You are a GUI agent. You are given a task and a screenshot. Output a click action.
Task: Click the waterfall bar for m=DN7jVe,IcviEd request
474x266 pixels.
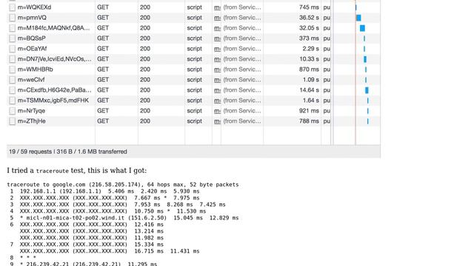click(365, 59)
